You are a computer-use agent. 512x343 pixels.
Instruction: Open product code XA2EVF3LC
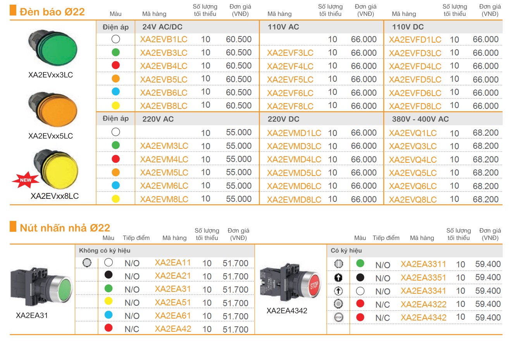click(290, 53)
